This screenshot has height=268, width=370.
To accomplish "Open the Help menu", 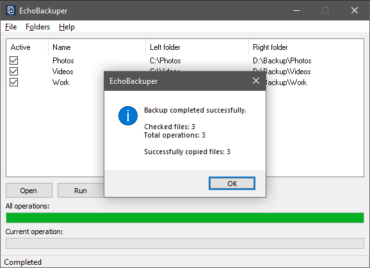I will pyautogui.click(x=67, y=27).
